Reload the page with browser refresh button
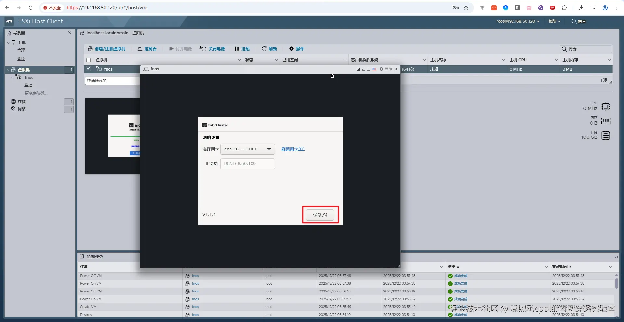The image size is (624, 322). [x=31, y=8]
